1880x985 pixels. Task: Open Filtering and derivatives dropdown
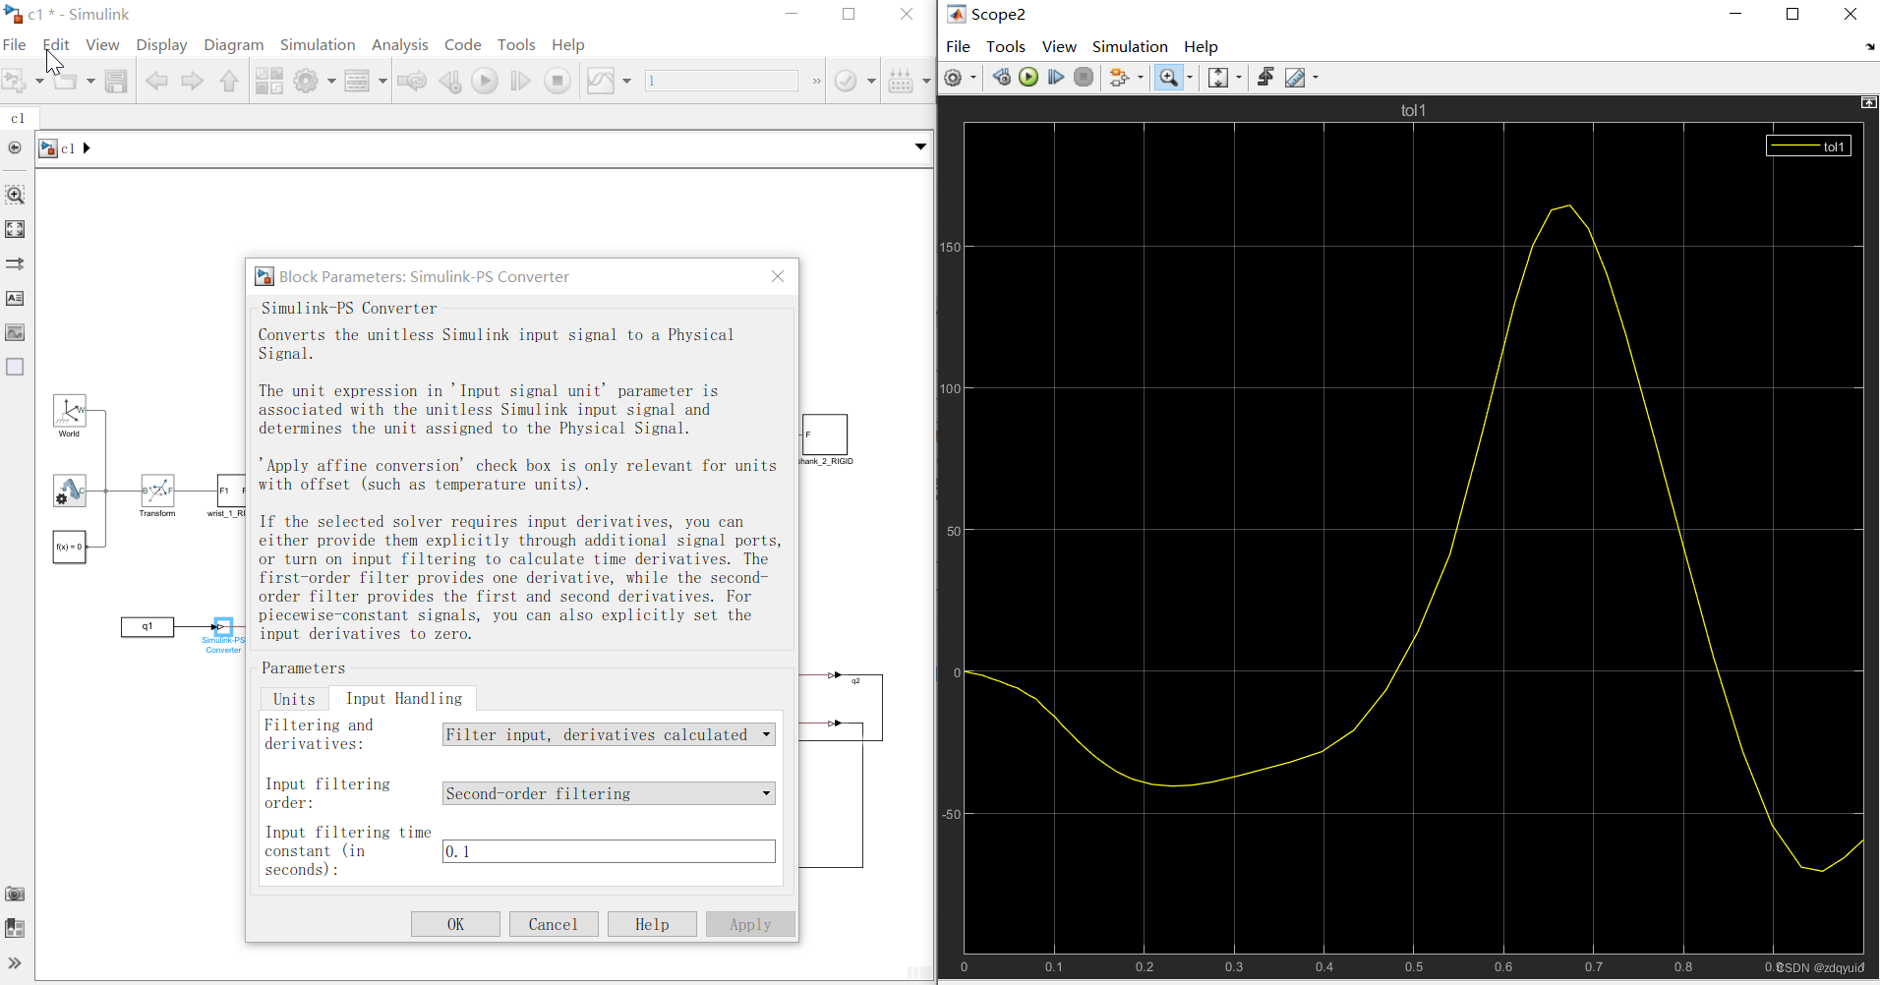point(609,734)
